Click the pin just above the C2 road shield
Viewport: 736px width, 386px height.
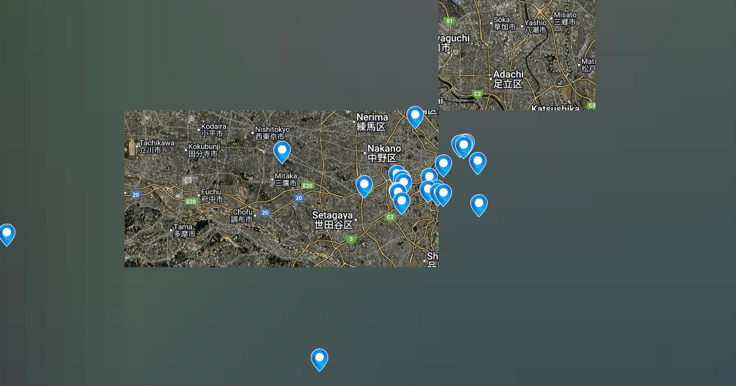click(402, 202)
